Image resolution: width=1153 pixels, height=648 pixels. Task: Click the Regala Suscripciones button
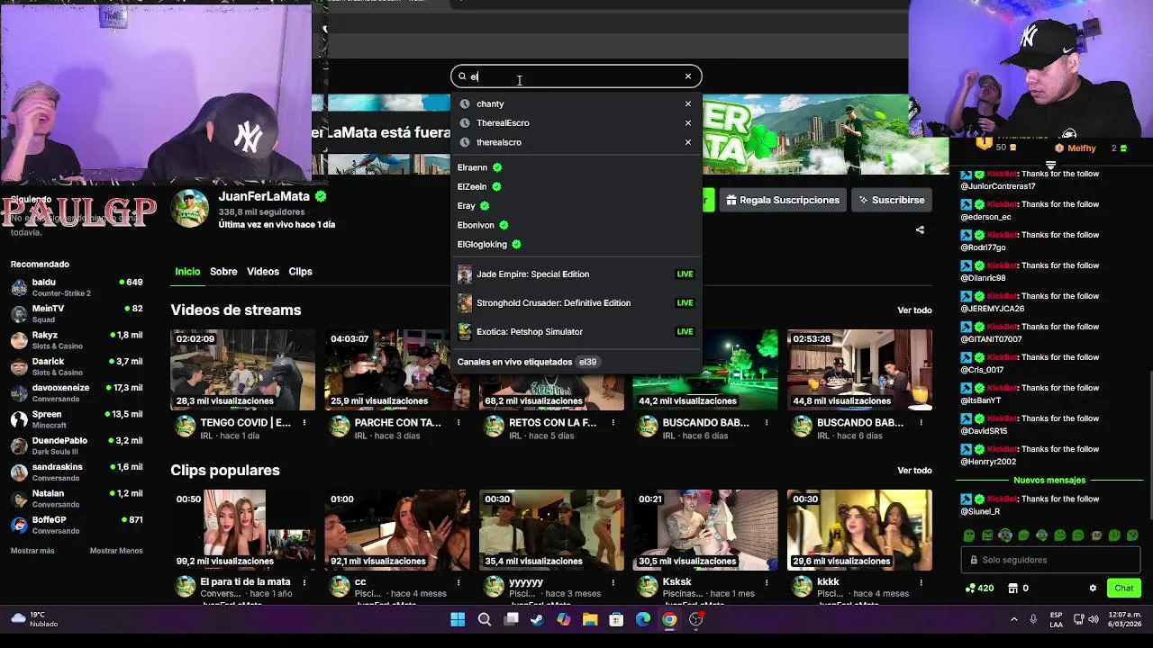[783, 200]
